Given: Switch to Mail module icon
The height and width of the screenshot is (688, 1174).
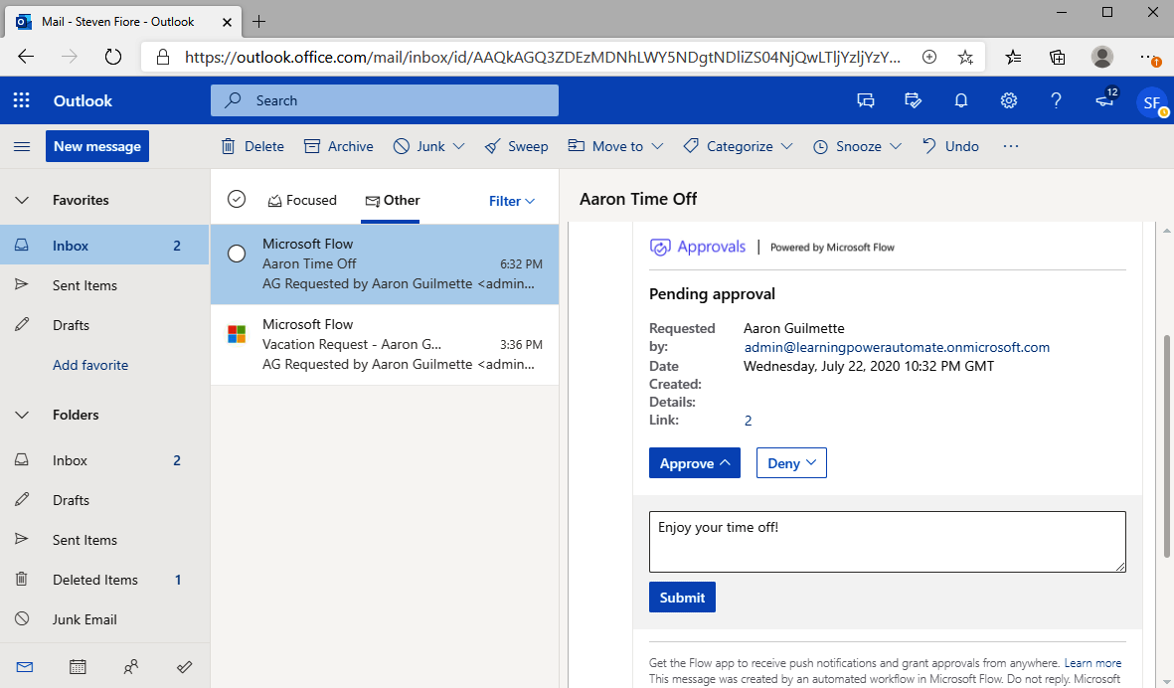Looking at the screenshot, I should pyautogui.click(x=25, y=666).
